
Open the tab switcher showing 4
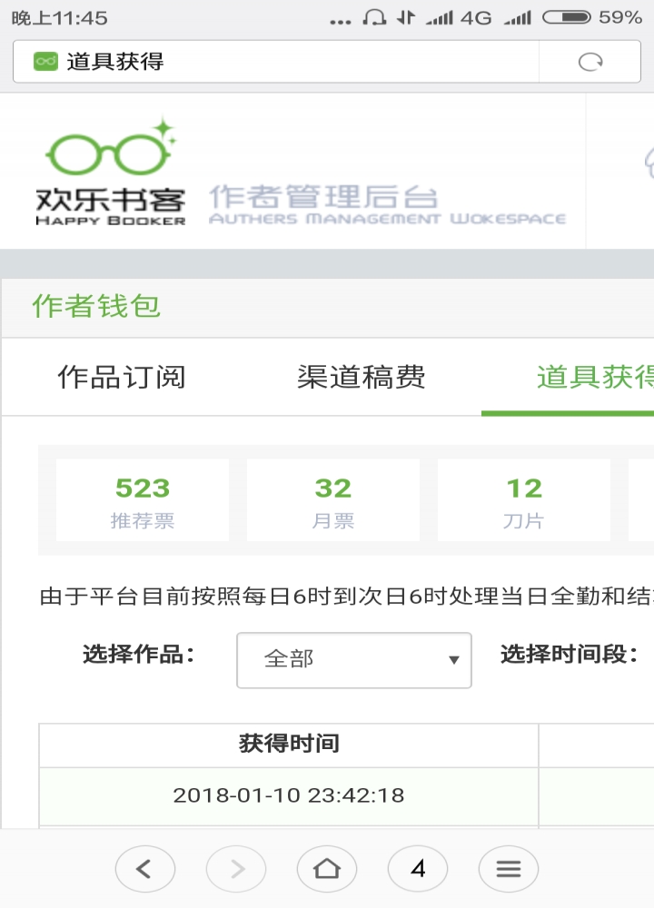click(x=418, y=869)
